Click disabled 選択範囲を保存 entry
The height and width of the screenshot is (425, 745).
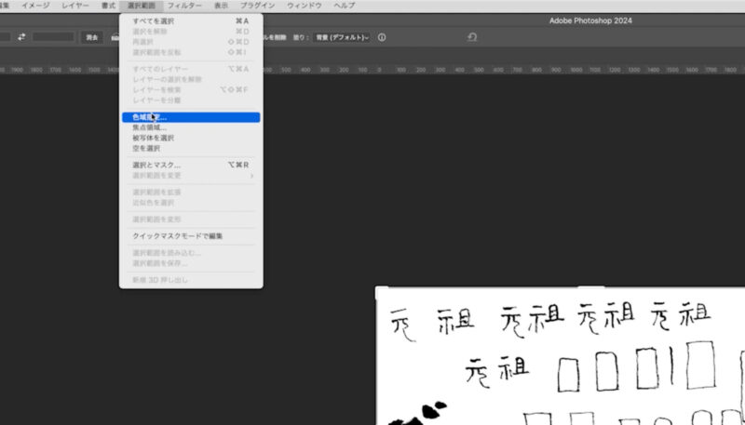coord(191,263)
